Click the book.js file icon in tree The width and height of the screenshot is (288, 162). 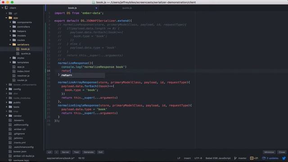[x=18, y=49]
